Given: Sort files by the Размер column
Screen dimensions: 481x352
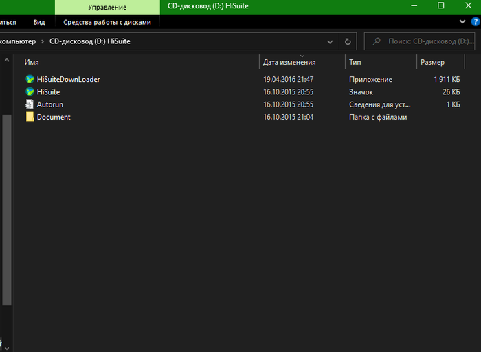Looking at the screenshot, I should (432, 63).
